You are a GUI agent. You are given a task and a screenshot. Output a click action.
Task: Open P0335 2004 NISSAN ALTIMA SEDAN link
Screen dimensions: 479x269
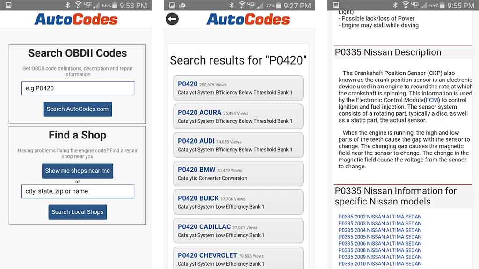[380, 230]
